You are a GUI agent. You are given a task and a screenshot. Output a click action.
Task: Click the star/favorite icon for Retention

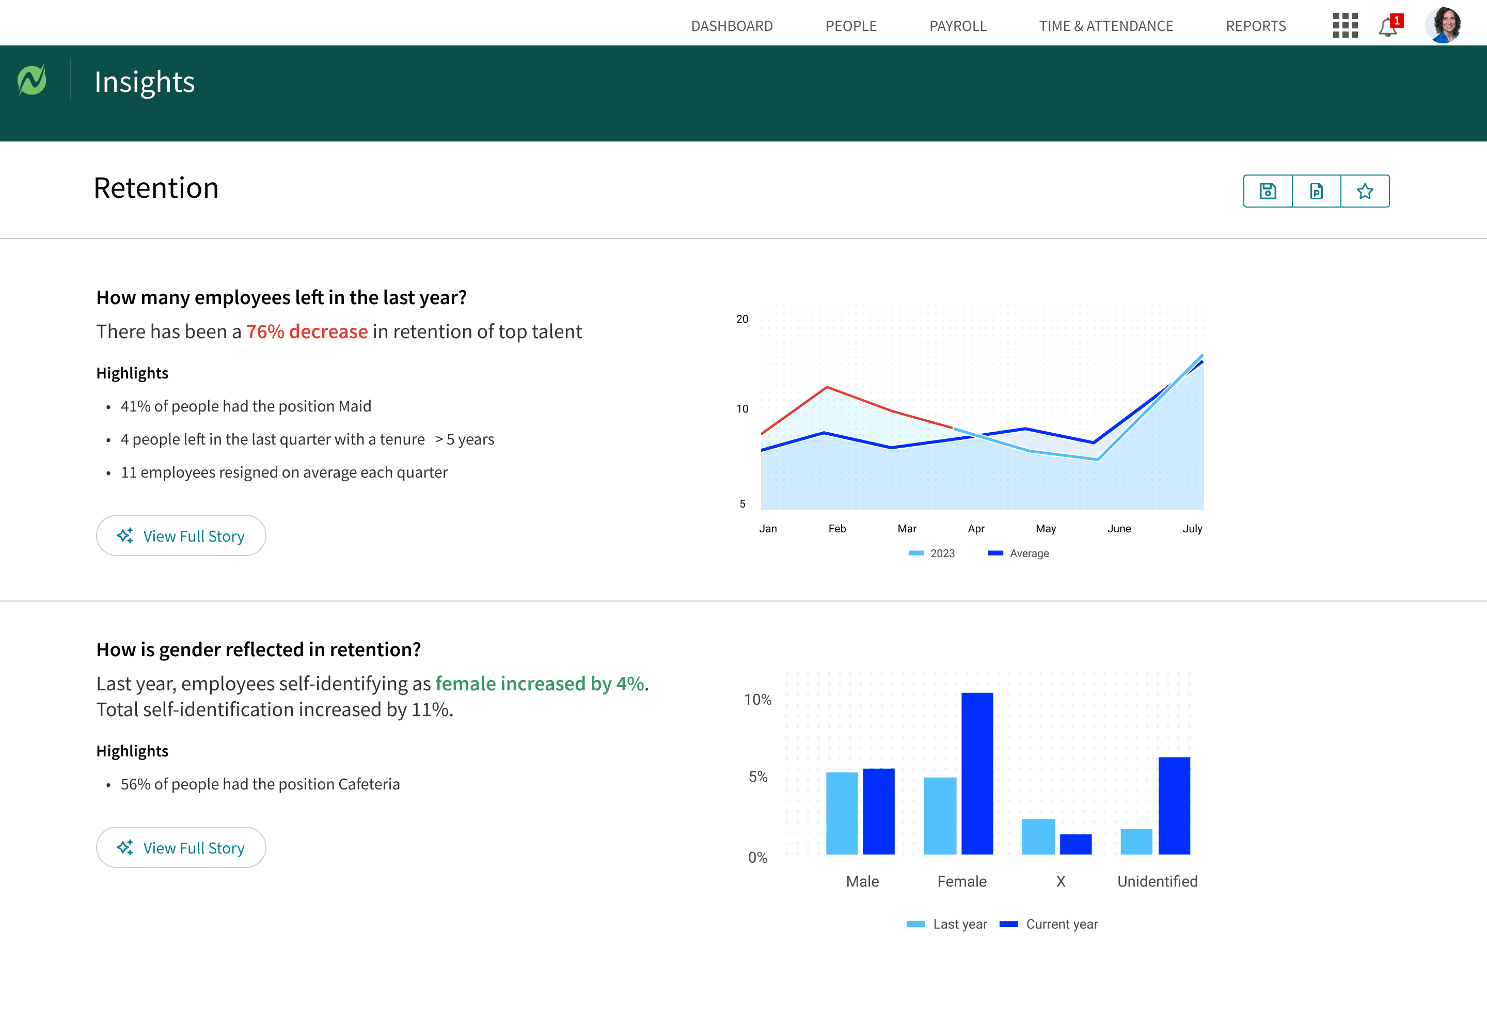pos(1366,190)
